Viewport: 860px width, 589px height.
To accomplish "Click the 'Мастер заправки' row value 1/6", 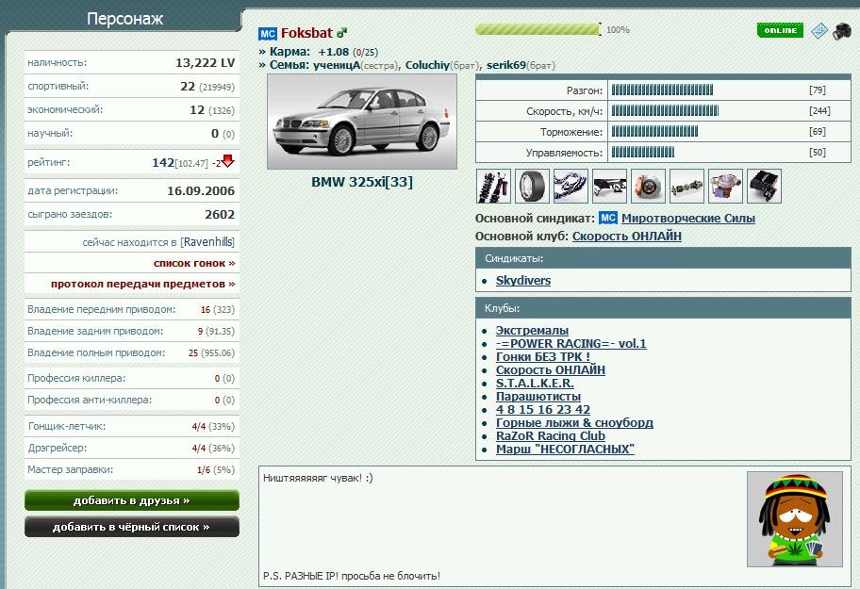I will 203,469.
